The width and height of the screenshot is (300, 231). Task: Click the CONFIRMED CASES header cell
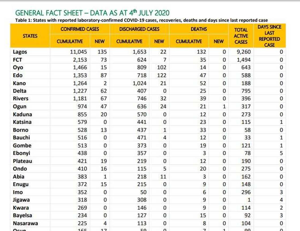point(80,29)
